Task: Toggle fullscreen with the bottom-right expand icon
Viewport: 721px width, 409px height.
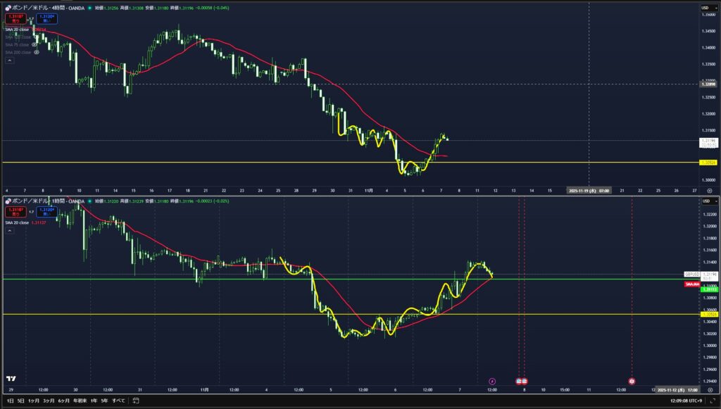Action: pyautogui.click(x=713, y=401)
